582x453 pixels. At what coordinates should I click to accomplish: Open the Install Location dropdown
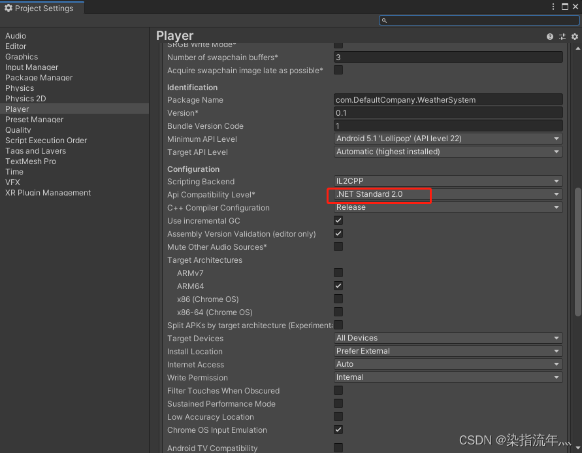coord(448,351)
